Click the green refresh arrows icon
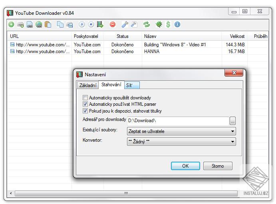The width and height of the screenshot is (276, 204). coord(147,24)
